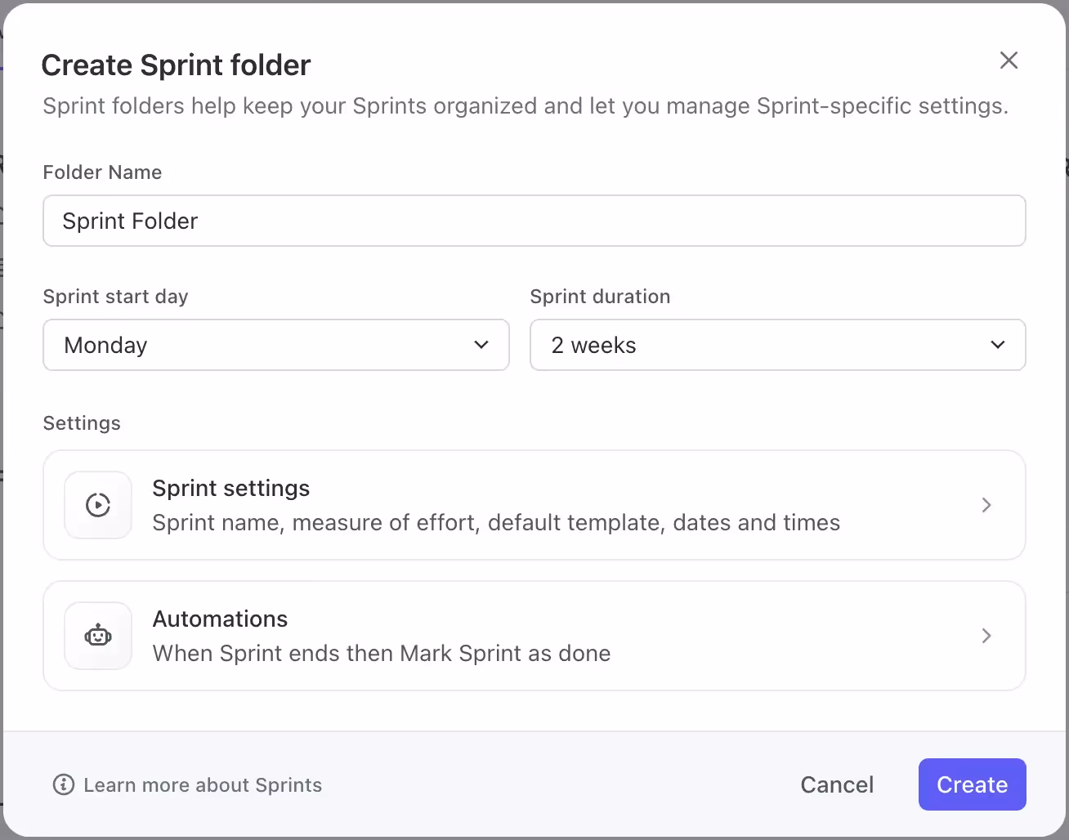Image resolution: width=1069 pixels, height=840 pixels.
Task: Open the Learn more about Sprints link
Action: (x=203, y=784)
